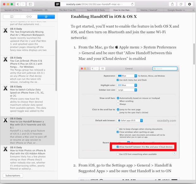Click the X icon beside Use Handoff article

tap(5, 120)
